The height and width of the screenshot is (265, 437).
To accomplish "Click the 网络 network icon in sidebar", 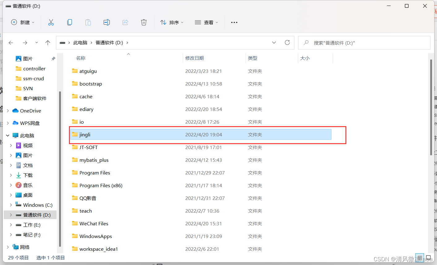I will point(15,247).
